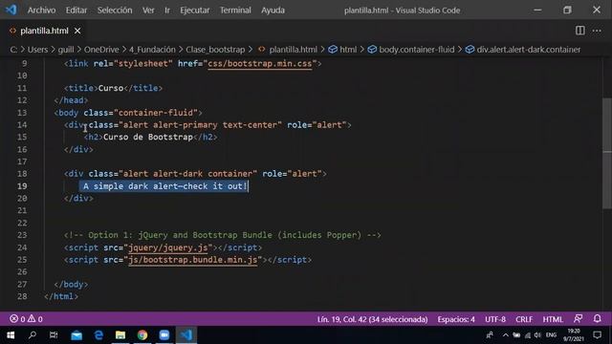
Task: Open the Ayuda menu
Action: pos(273,11)
